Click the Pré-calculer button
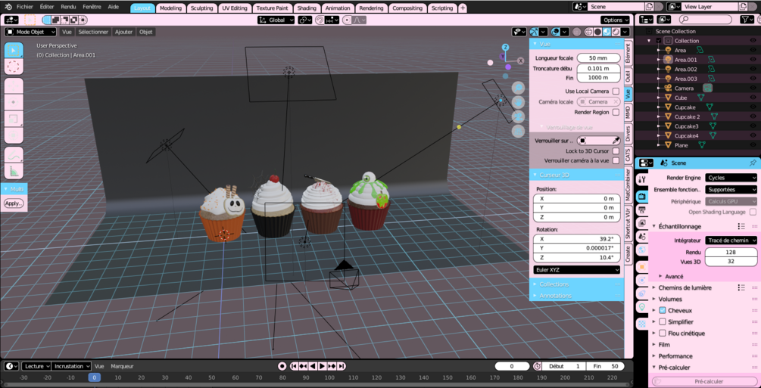 705,382
